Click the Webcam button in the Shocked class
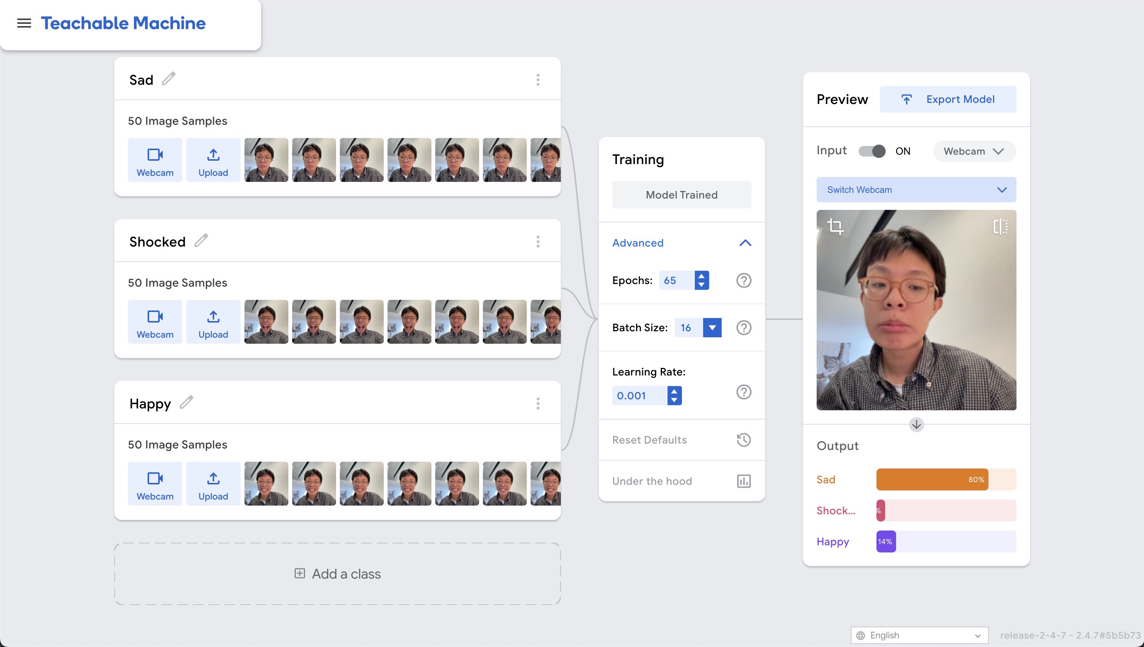Viewport: 1144px width, 647px height. coord(155,322)
